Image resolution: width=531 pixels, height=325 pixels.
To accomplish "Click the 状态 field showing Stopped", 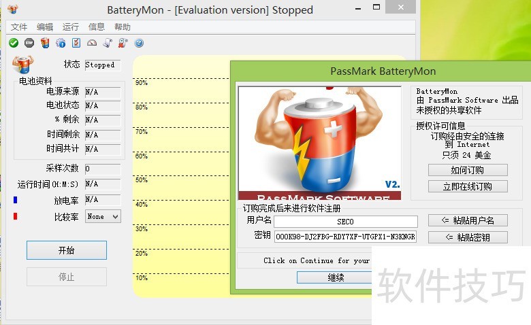I will tap(103, 65).
